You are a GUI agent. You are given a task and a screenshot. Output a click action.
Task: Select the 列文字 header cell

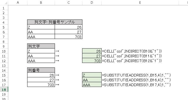(x=41, y=46)
